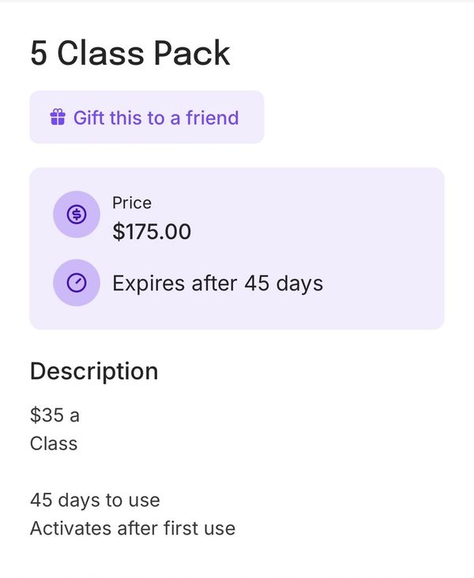Screen dimensions: 474x578
Task: Click the 'Class' line under $35 a
Action: [54, 443]
